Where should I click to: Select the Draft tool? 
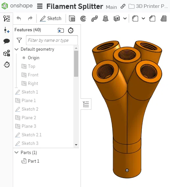click(163, 18)
